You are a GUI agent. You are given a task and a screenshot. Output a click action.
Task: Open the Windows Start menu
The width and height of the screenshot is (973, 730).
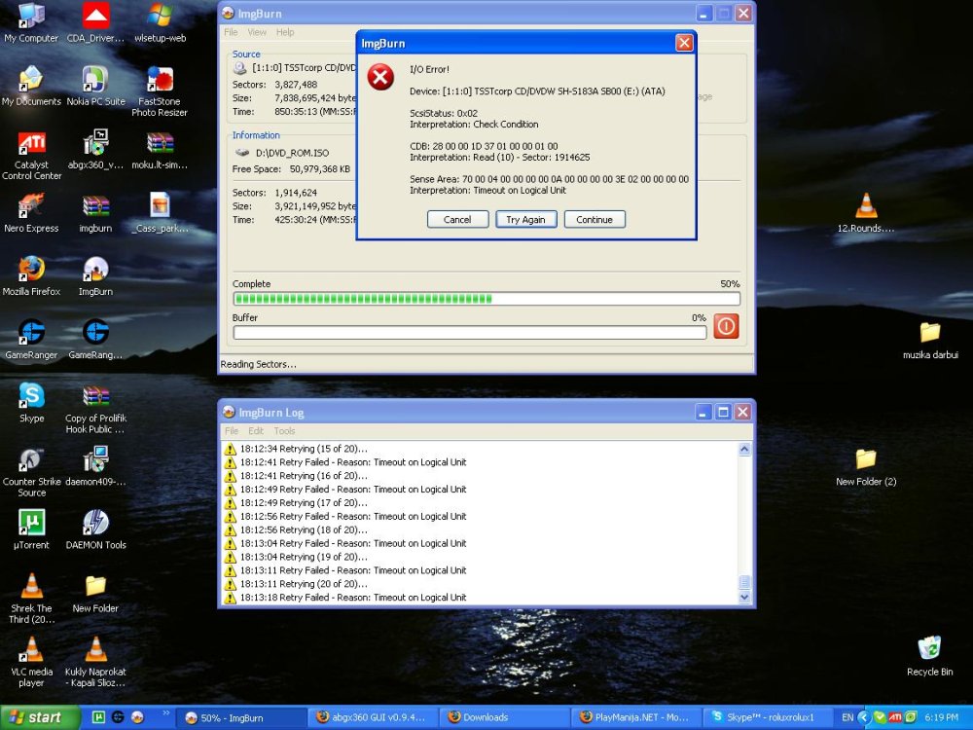(40, 717)
